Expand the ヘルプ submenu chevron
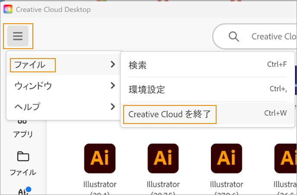 [x=113, y=107]
